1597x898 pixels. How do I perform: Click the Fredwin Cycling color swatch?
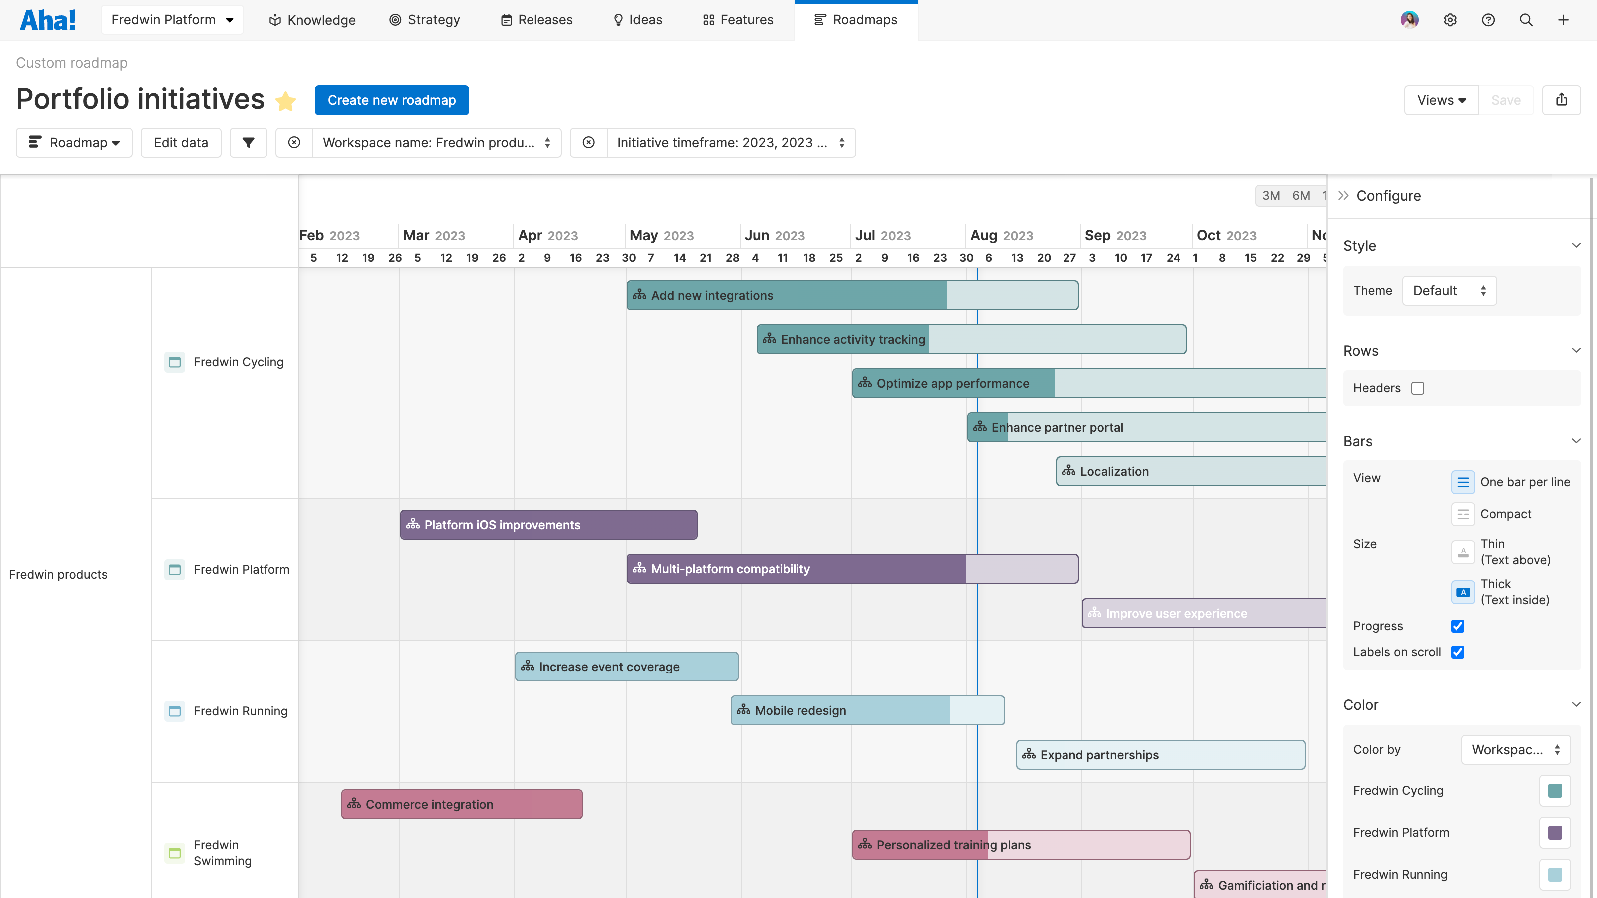point(1555,791)
